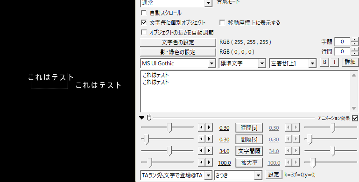Uncheck 文字毎に個別オブジェクト checkbox
This screenshot has width=359, height=182.
(x=144, y=22)
